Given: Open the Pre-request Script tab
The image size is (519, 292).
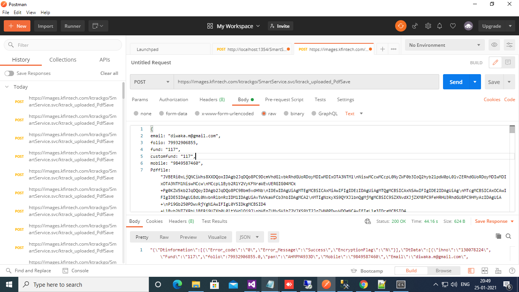Looking at the screenshot, I should click(x=284, y=100).
